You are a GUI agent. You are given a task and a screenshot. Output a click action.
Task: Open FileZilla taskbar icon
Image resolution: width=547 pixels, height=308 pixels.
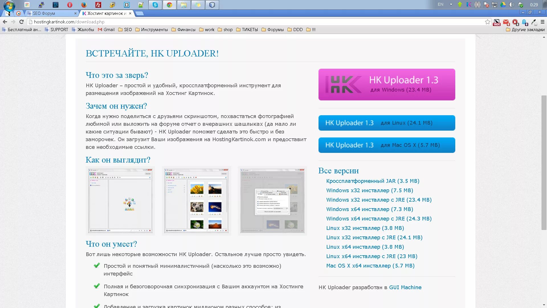click(98, 5)
